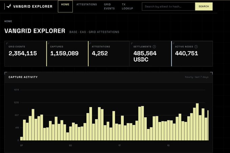The height and width of the screenshot is (153, 230).
Task: Select the Grid Events stat 2,354,115
Action: [23, 53]
